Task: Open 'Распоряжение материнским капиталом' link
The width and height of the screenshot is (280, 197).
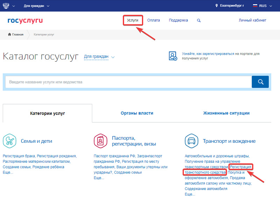Action: [36, 161]
